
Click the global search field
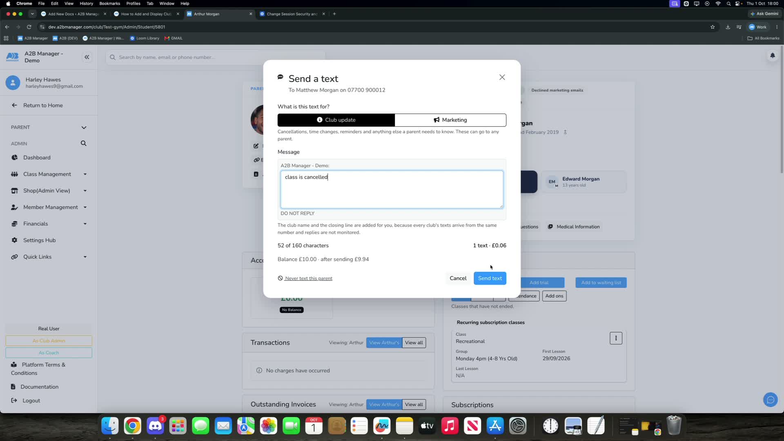(216, 57)
